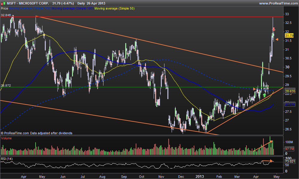Click the 32.846 resistance level label

tap(6, 15)
